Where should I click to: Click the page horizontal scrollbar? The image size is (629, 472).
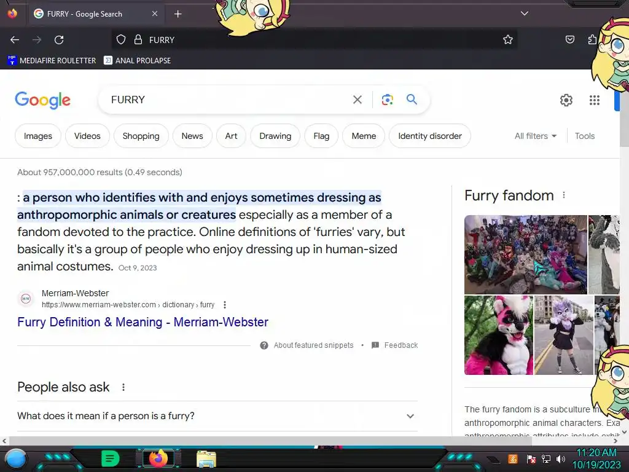[x=270, y=441]
